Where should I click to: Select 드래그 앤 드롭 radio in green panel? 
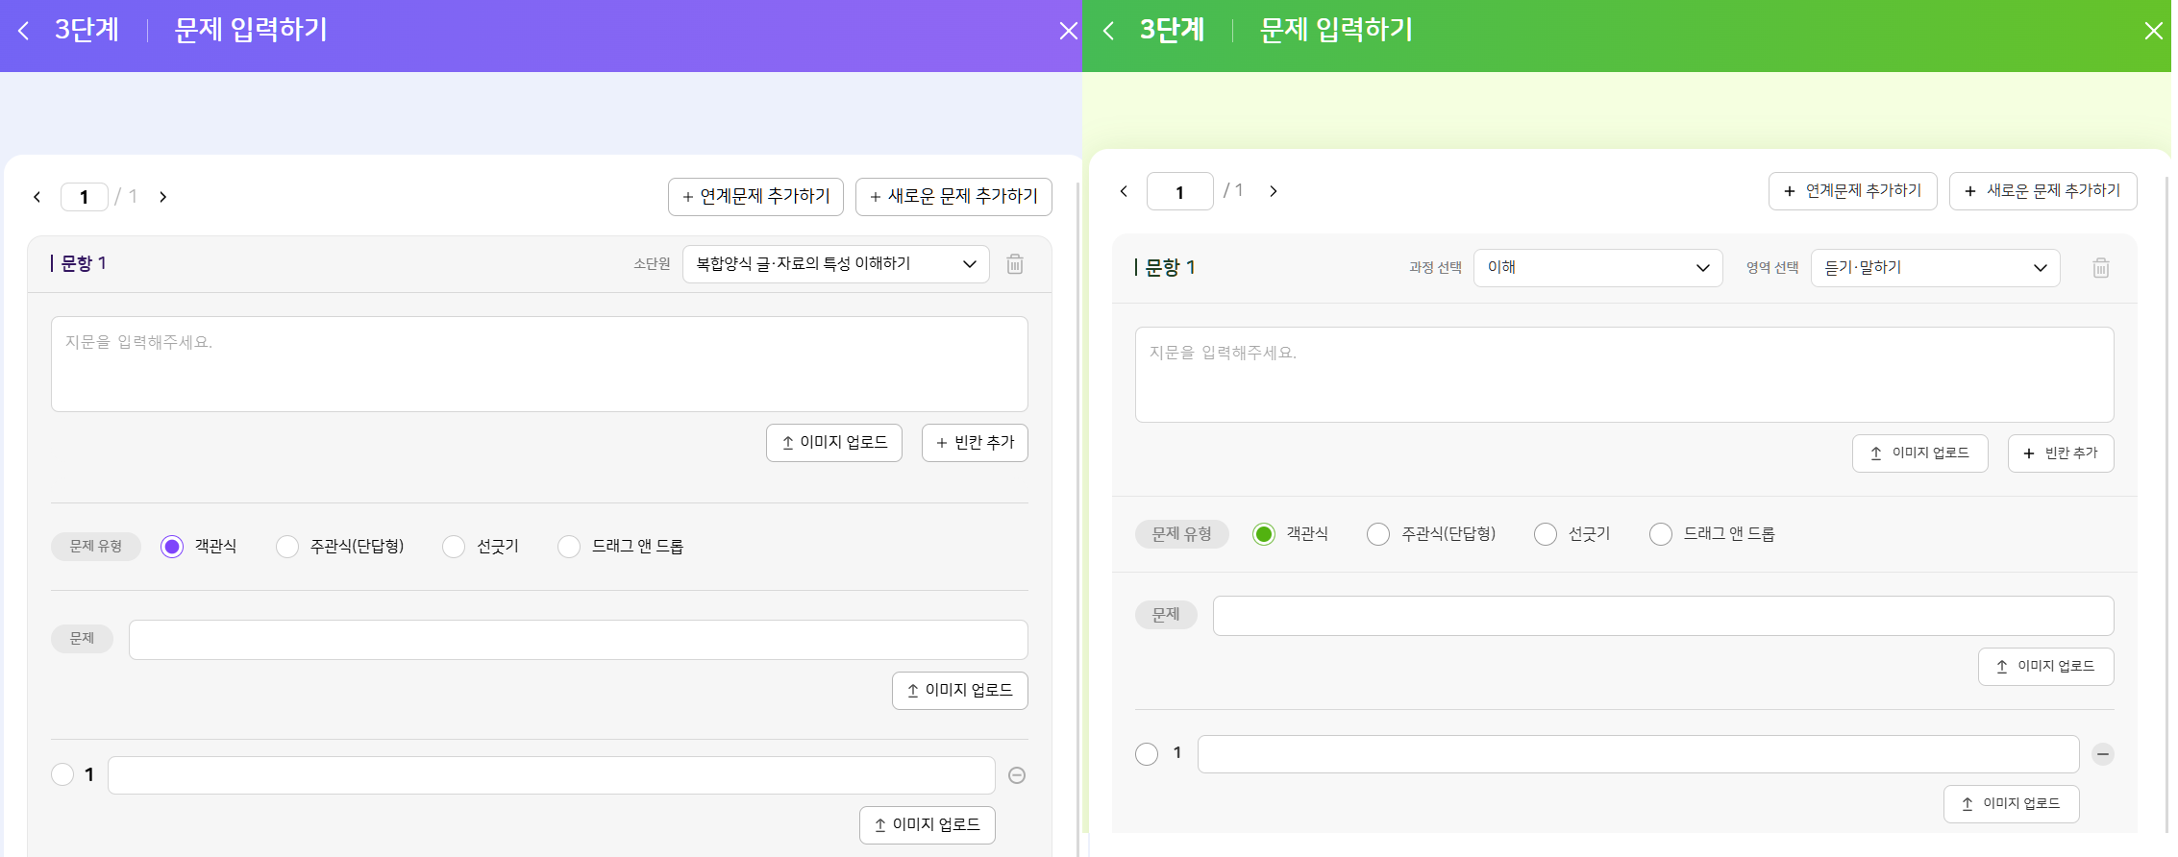coord(1661,534)
